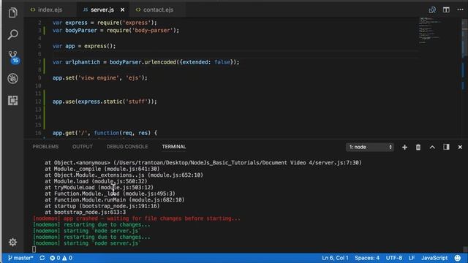This screenshot has height=263, width=468.
Task: Click the terminal cursor prompt
Action: 34,249
